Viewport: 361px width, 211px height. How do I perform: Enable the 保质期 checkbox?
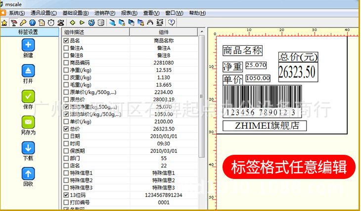click(x=66, y=151)
